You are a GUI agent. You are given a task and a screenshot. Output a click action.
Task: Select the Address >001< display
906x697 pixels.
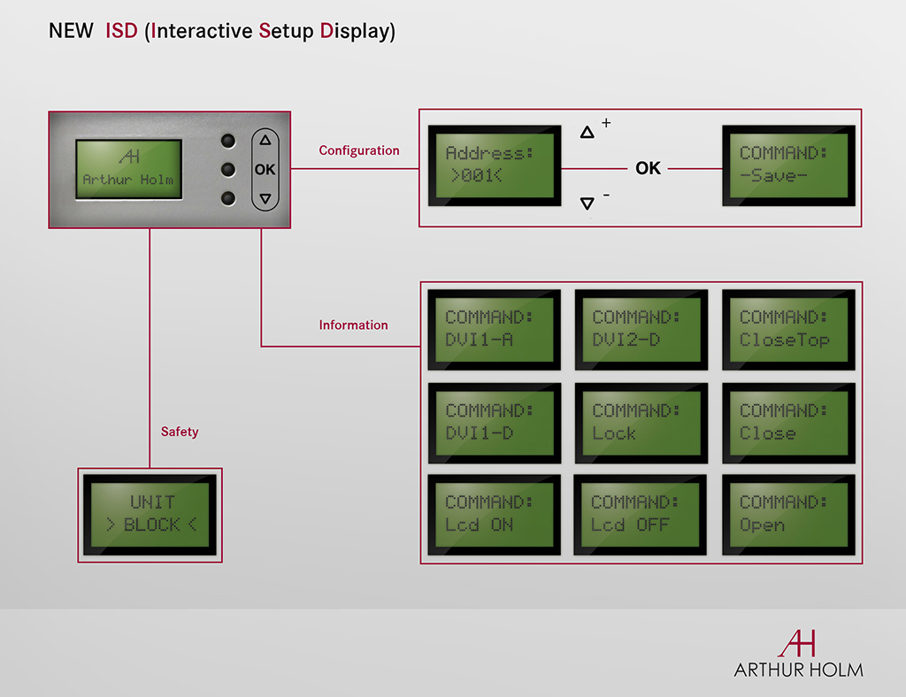click(494, 165)
